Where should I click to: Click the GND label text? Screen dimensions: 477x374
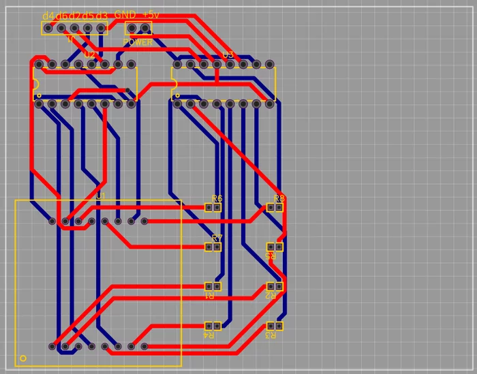pos(125,14)
